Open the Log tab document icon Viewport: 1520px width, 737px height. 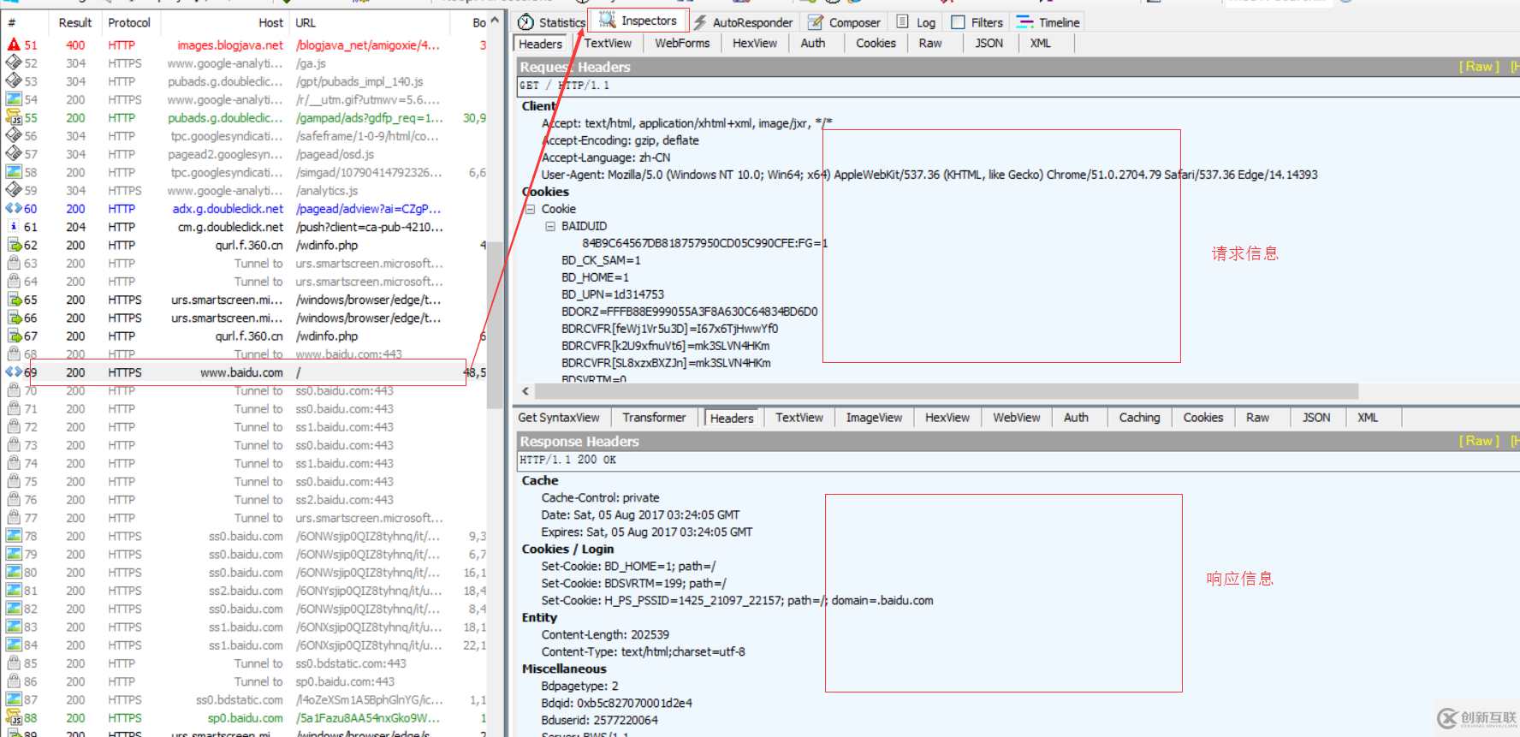pos(902,22)
